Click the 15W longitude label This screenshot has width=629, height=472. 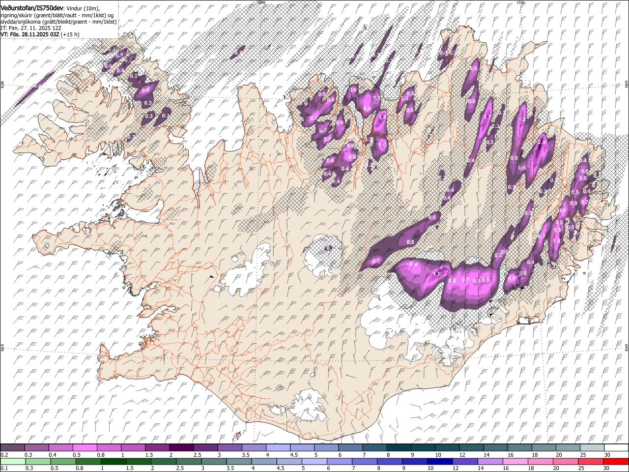pos(520,2)
